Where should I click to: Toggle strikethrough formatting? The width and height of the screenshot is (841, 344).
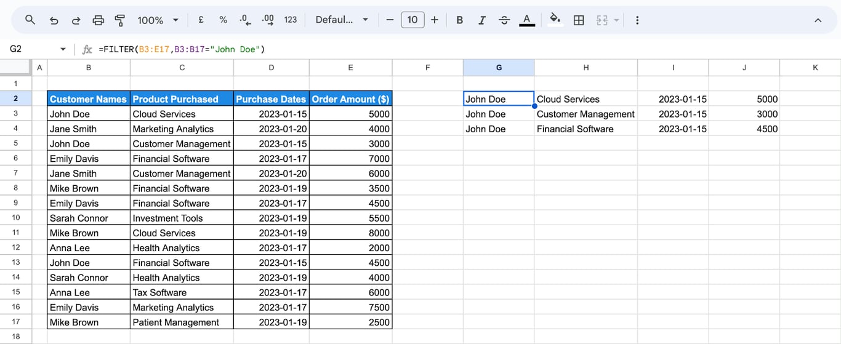point(504,20)
